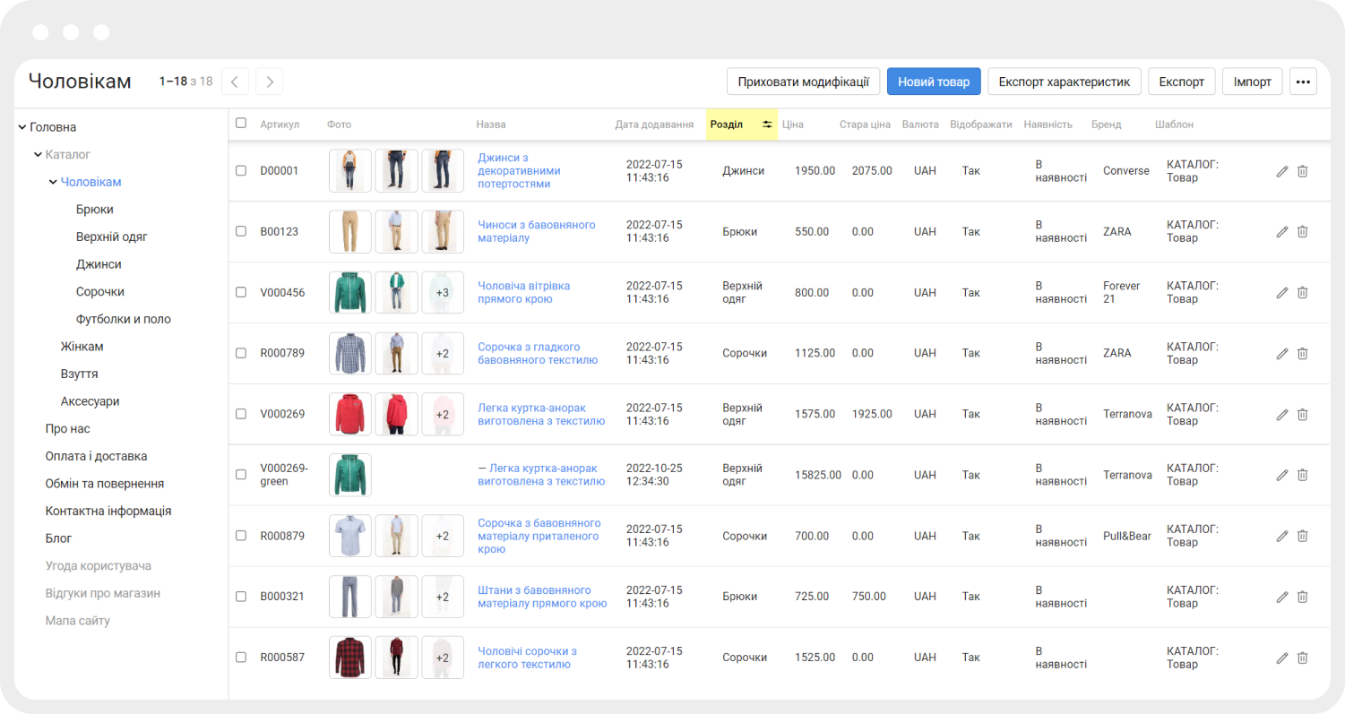This screenshot has width=1345, height=714.
Task: Open product link Чоловіча вітрівка прямого крою
Action: click(524, 292)
